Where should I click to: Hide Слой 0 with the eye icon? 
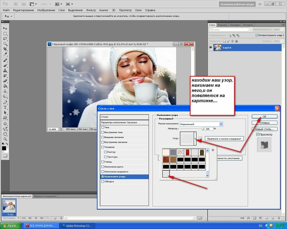coord(211,47)
